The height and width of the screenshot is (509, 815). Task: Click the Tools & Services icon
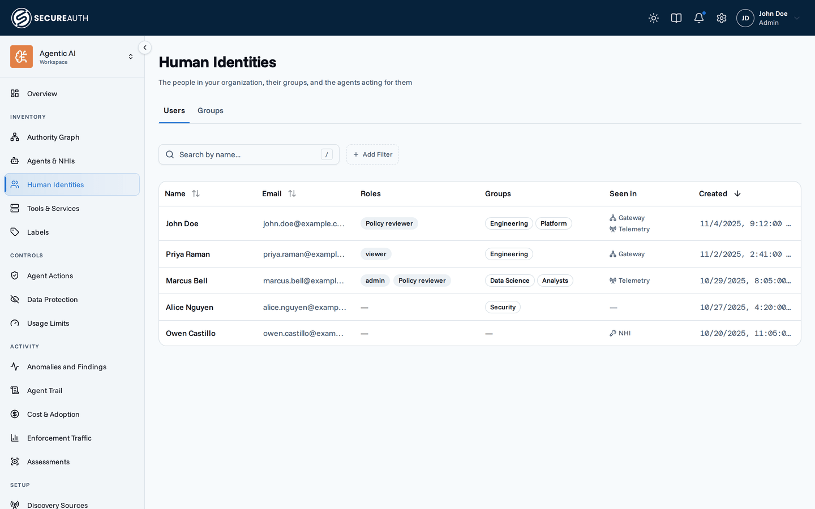point(15,209)
